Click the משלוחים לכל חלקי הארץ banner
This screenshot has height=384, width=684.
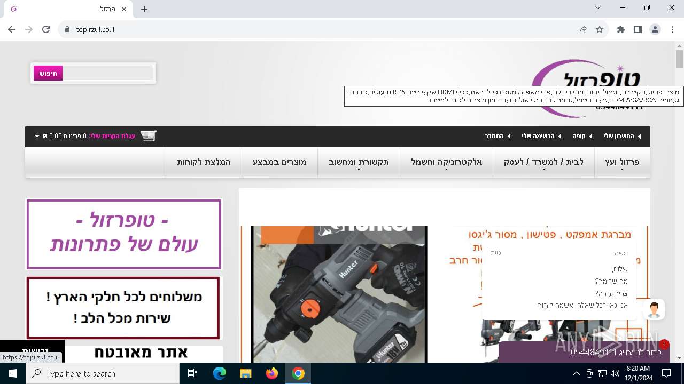point(123,308)
